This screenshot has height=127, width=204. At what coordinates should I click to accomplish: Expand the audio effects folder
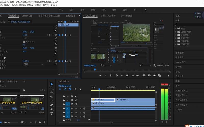(x=175, y=35)
